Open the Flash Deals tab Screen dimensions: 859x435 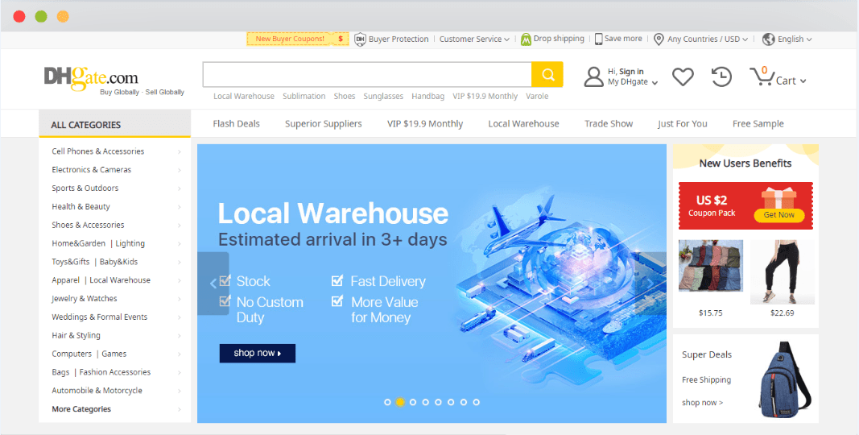pos(236,124)
